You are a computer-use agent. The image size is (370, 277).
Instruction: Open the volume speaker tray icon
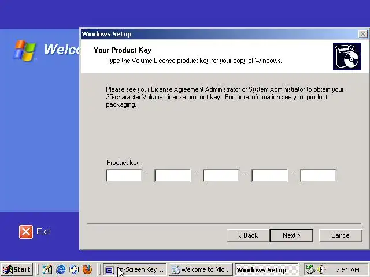(x=321, y=269)
